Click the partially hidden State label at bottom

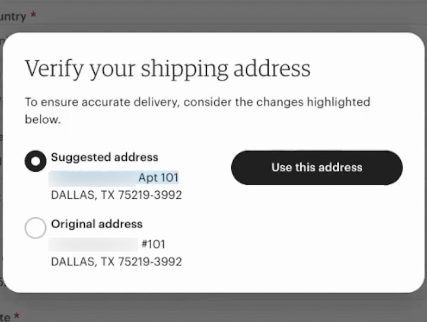[5, 317]
